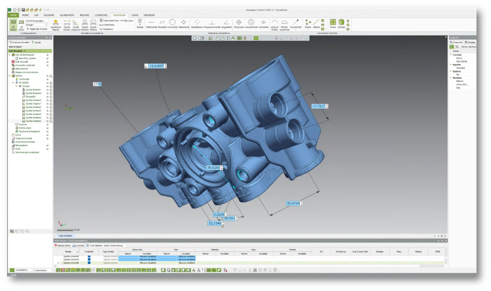Select the Cilindricità tolerance icon

point(183,22)
